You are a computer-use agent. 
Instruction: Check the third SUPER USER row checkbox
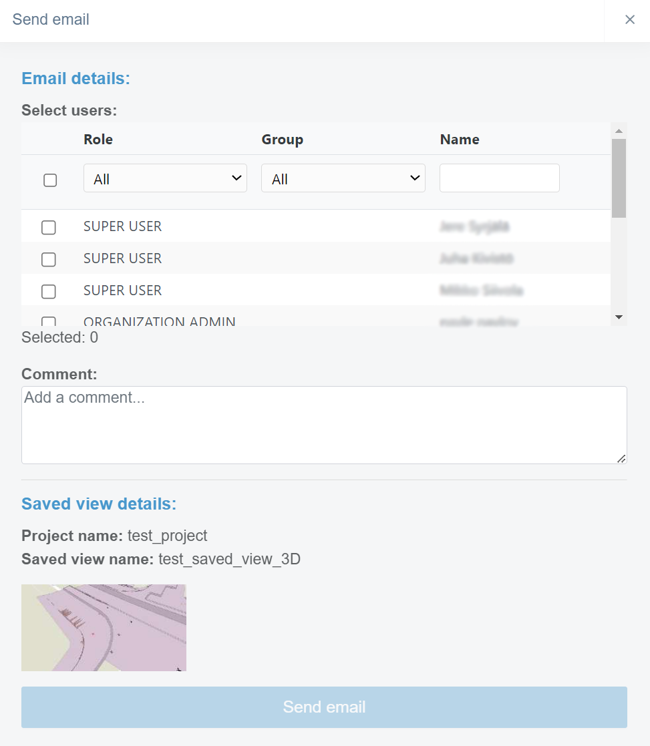49,291
